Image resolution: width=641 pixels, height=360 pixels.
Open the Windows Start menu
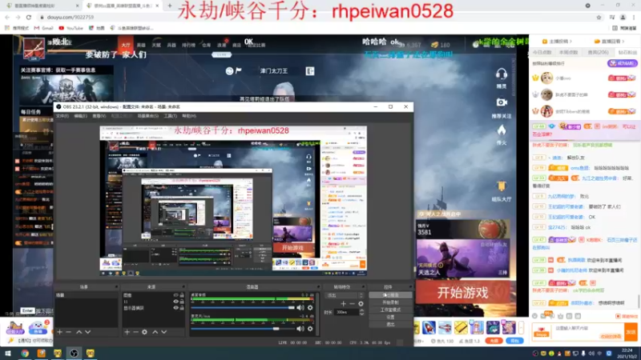tap(8, 353)
